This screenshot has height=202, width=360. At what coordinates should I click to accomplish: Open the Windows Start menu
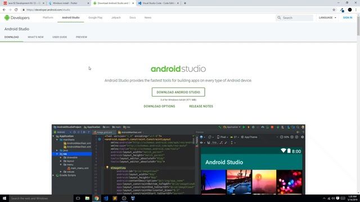(4, 198)
